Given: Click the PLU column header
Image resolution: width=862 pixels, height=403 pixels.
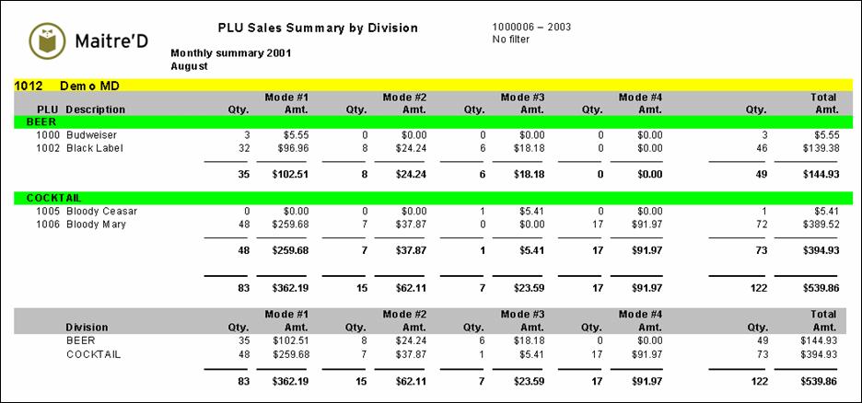Looking at the screenshot, I should pyautogui.click(x=48, y=109).
